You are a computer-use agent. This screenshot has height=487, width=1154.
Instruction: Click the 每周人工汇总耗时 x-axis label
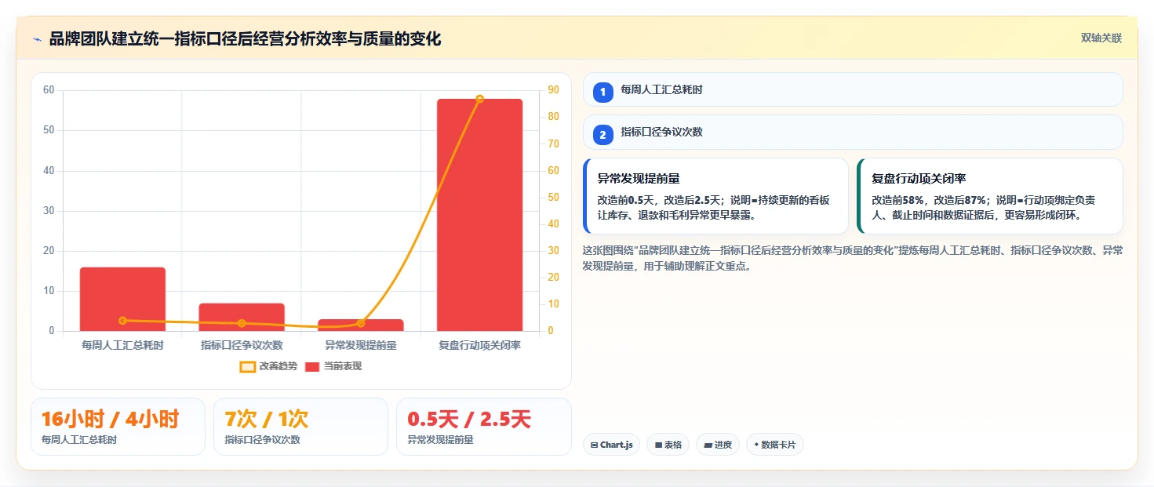122,345
